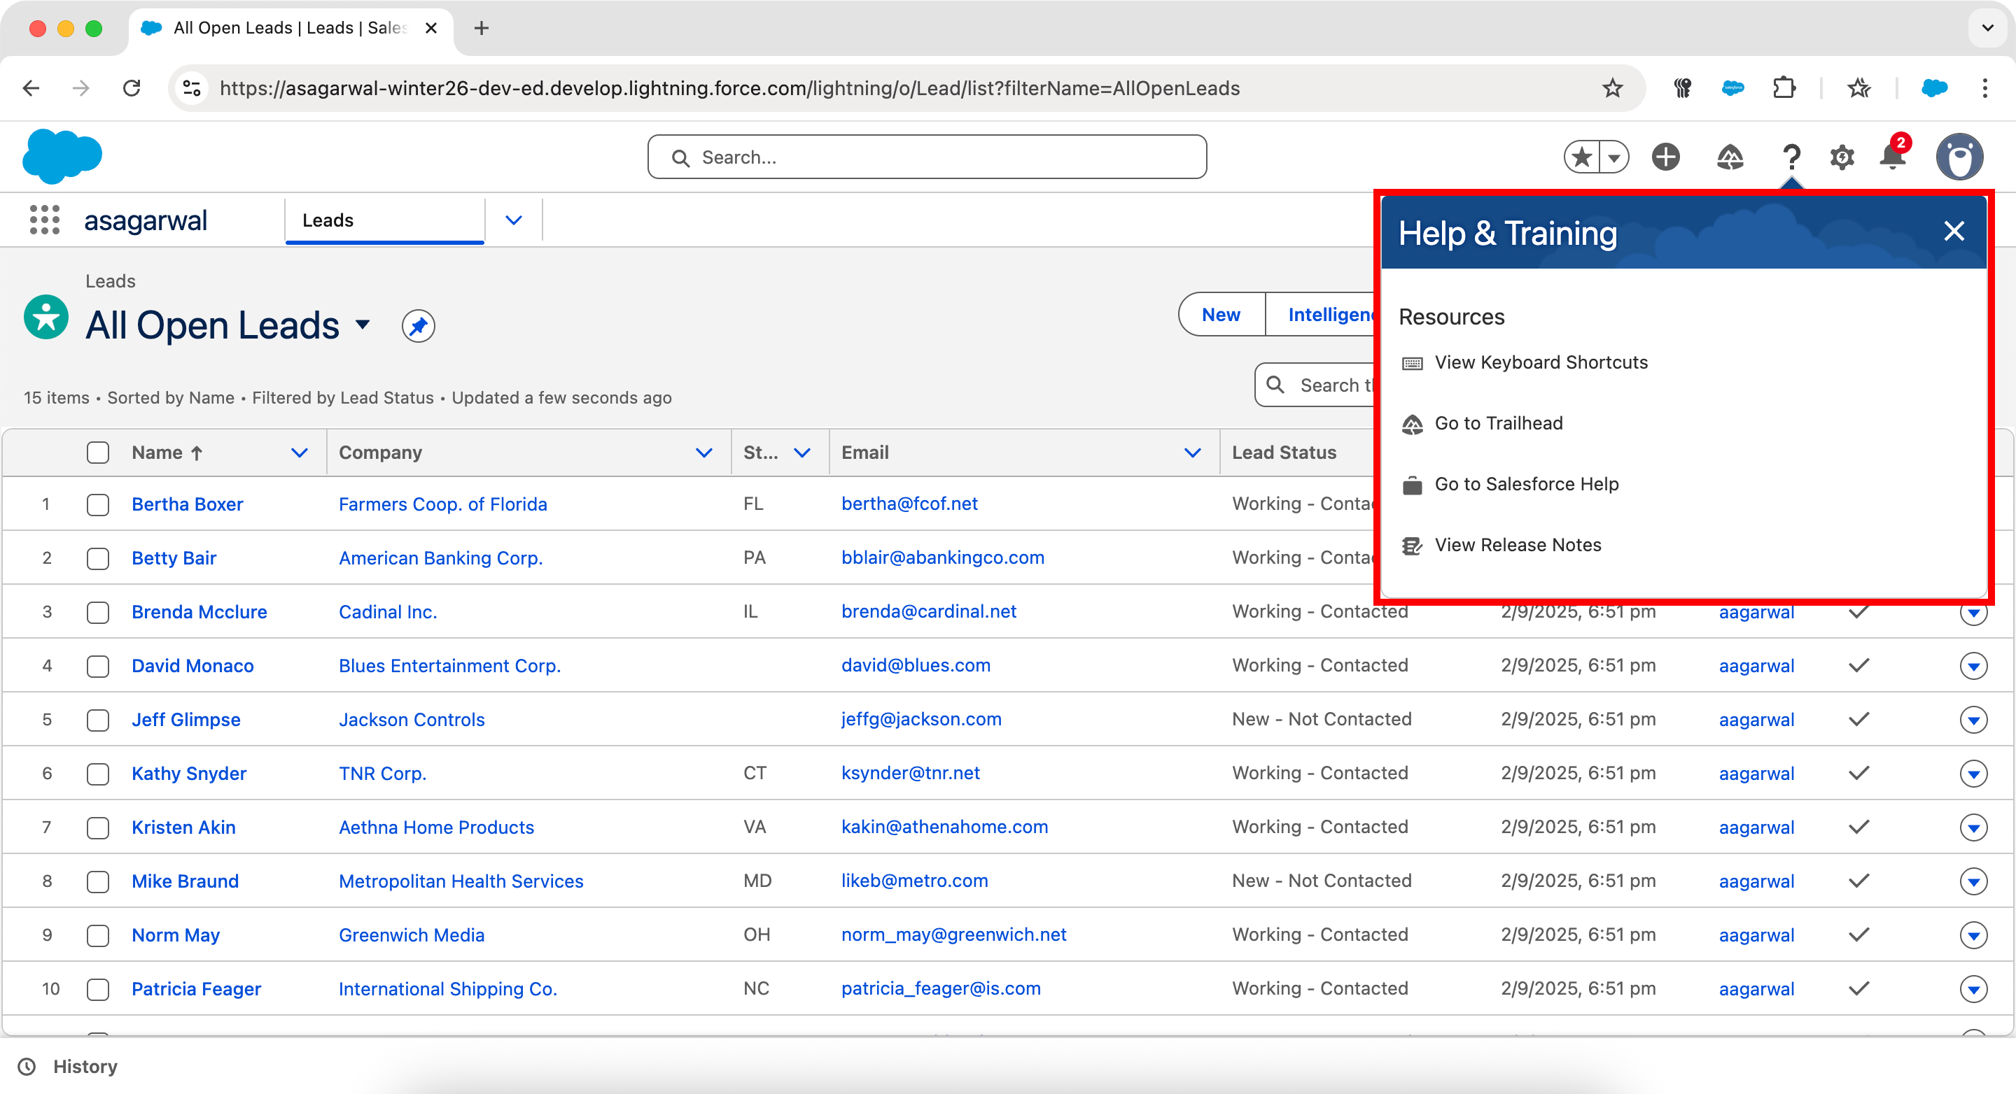Open the History utility bar item
This screenshot has width=2016, height=1094.
68,1067
